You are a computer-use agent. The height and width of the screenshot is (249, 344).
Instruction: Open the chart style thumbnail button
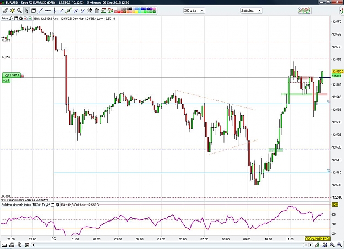304,10
